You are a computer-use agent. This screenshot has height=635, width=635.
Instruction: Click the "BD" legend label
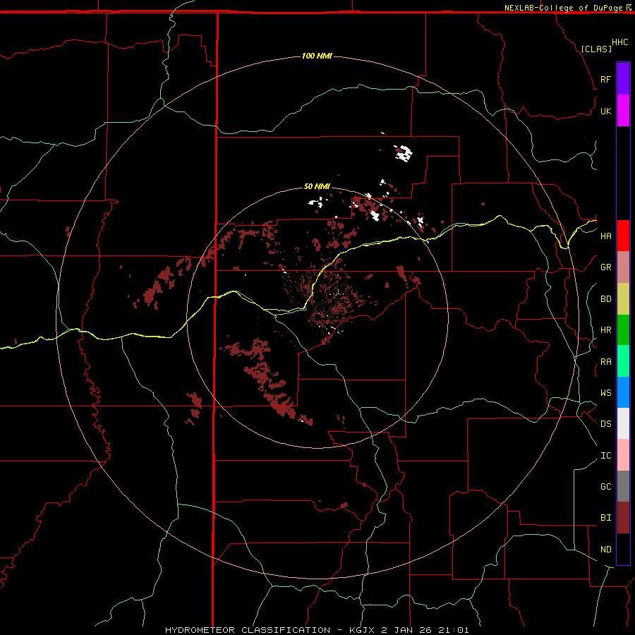[x=605, y=299]
